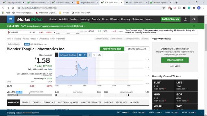Open the HUD recently viewed ticker
Screen dimensions: 207x116
[163, 97]
